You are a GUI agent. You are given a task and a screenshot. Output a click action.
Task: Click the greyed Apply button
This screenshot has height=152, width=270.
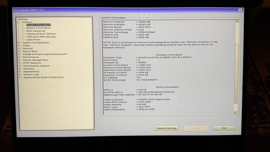pyautogui.click(x=196, y=128)
